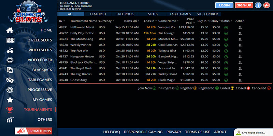The width and height of the screenshot is (273, 136).
Task: Open the Live help is online chat
Action: click(254, 133)
